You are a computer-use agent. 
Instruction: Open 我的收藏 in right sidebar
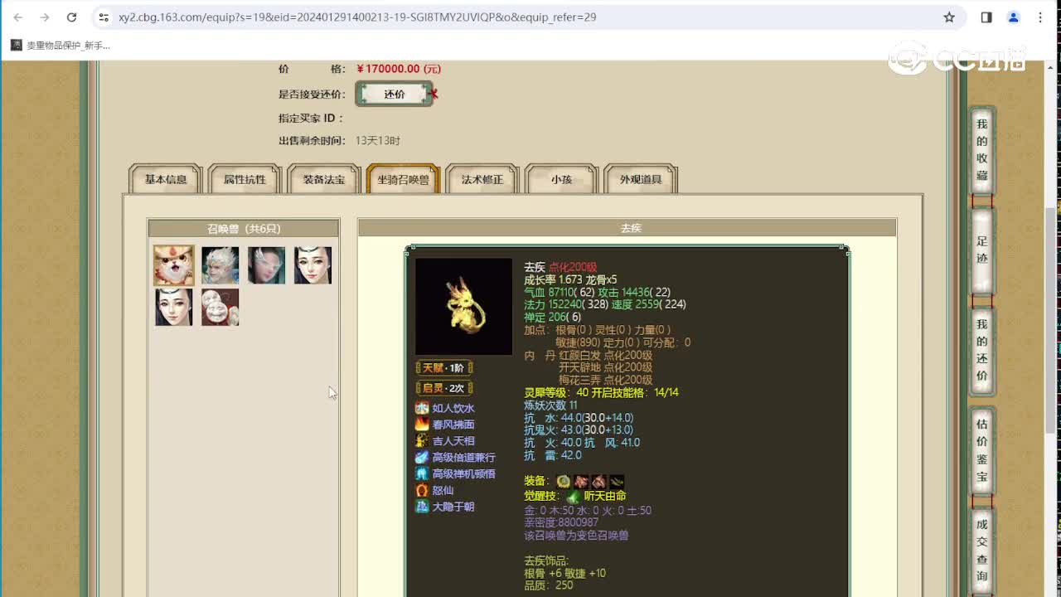click(981, 151)
